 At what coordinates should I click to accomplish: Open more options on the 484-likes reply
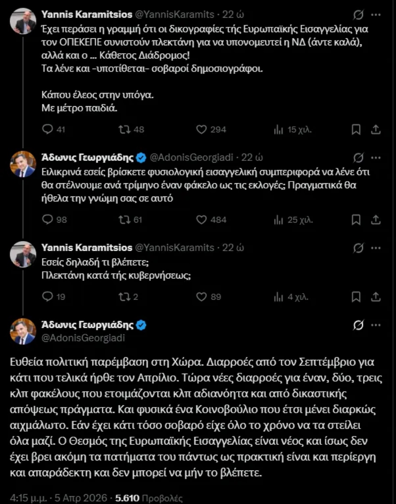tap(375, 157)
